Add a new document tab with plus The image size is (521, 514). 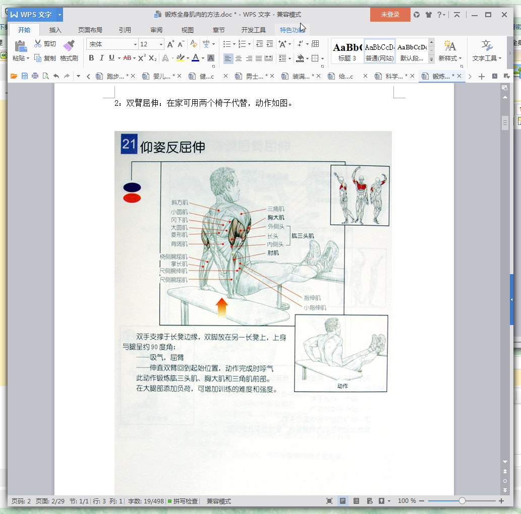481,77
